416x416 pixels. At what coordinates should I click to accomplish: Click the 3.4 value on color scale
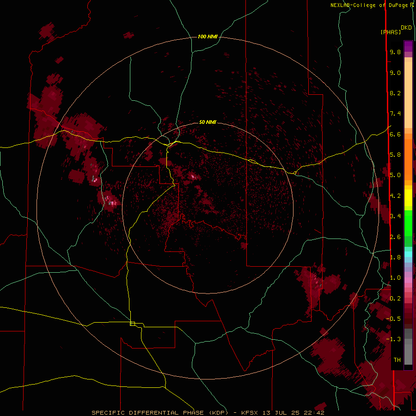click(x=395, y=216)
